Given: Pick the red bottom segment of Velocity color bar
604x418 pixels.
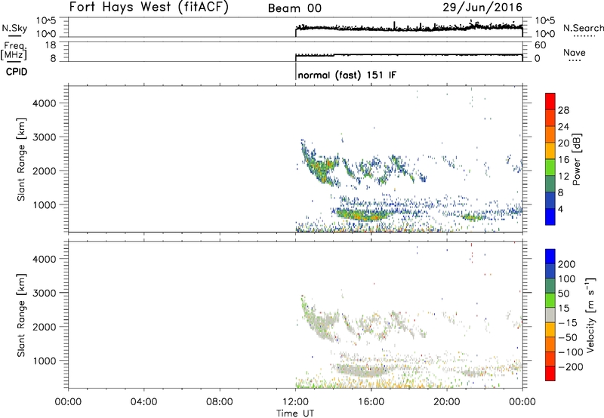Looking at the screenshot, I should click(x=550, y=373).
